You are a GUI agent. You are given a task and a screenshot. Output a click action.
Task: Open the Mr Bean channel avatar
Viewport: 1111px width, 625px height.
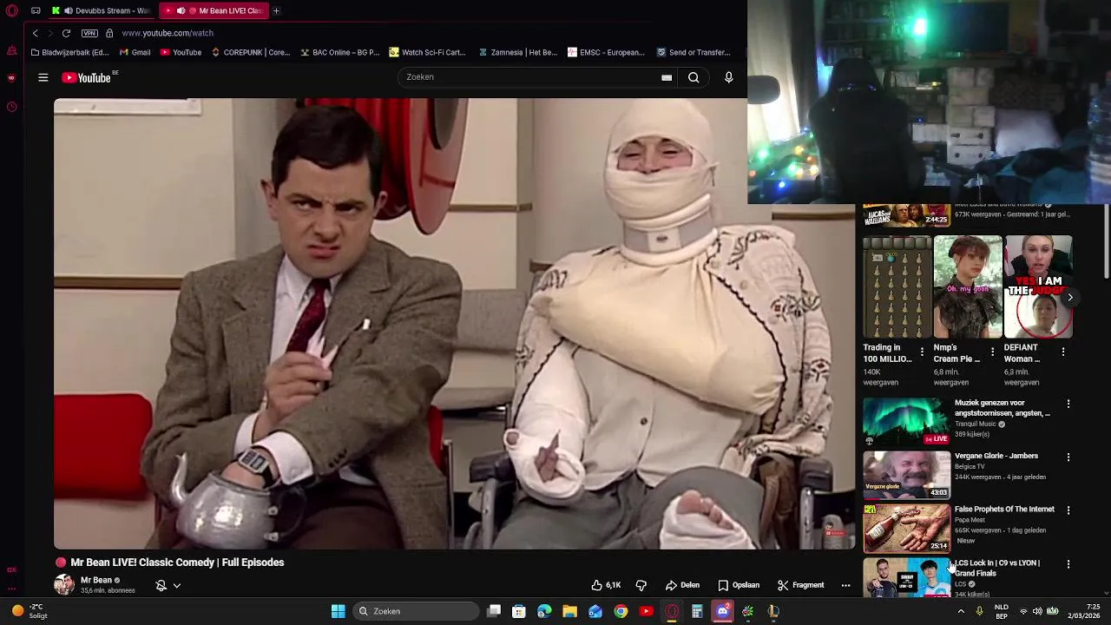point(64,584)
